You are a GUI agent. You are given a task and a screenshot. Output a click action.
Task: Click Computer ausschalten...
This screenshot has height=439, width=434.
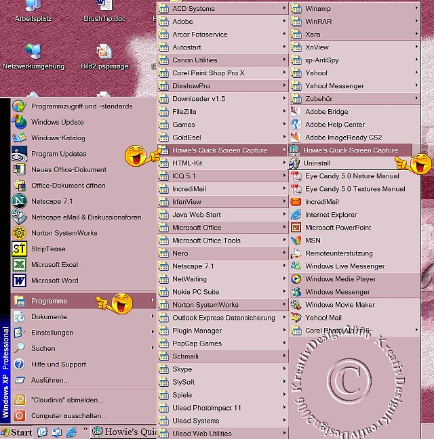[83, 416]
